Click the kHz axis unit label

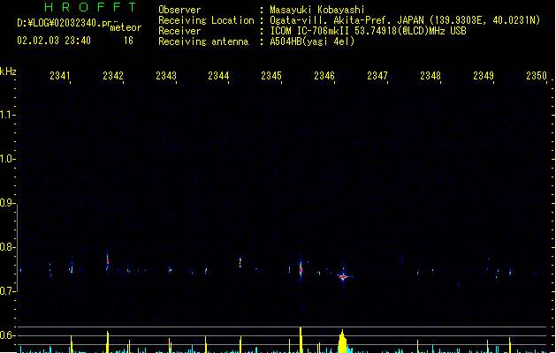pyautogui.click(x=8, y=71)
